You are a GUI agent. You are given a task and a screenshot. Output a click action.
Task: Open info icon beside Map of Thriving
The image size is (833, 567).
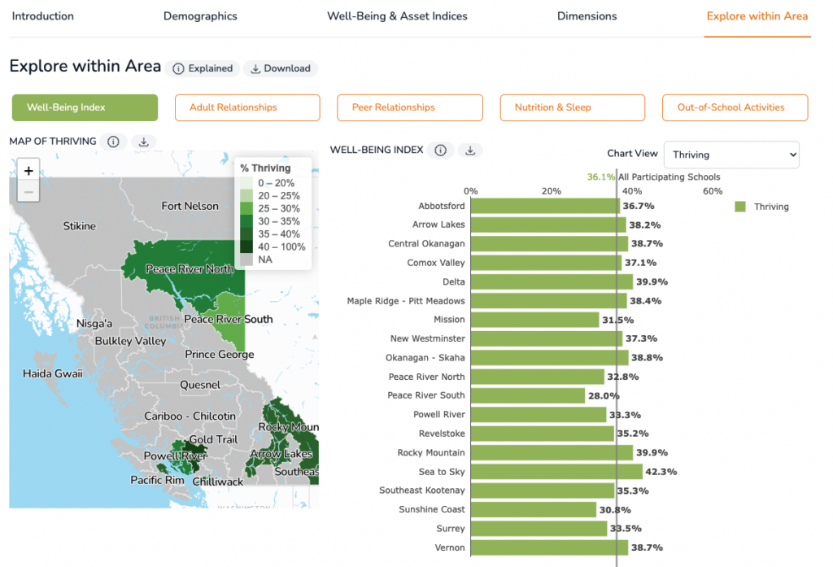tap(113, 142)
